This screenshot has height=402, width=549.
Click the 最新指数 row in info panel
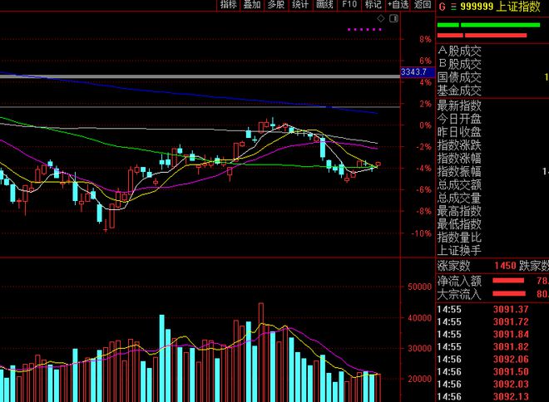click(x=459, y=105)
